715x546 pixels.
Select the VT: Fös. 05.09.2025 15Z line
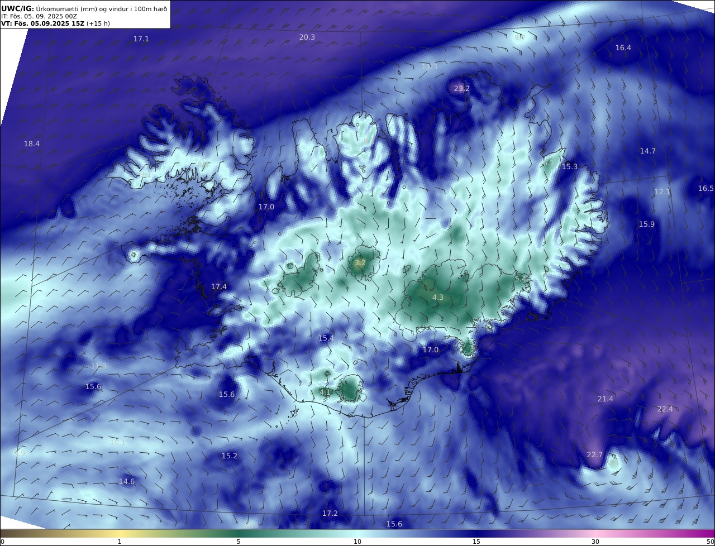point(55,23)
